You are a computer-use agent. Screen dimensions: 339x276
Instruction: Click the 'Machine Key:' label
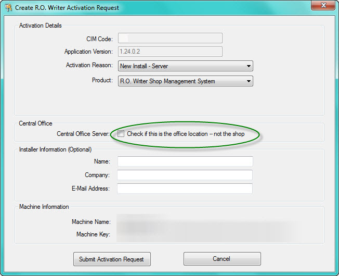pos(94,234)
